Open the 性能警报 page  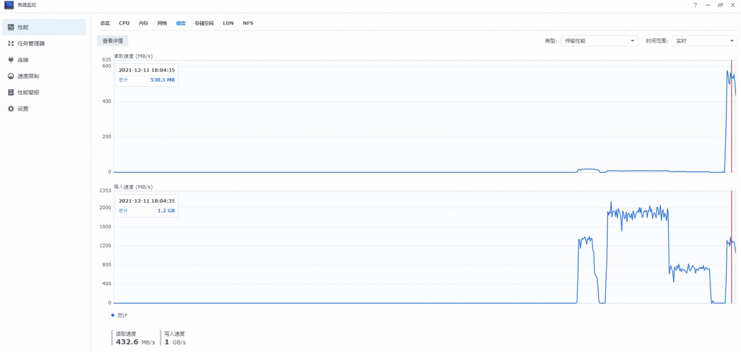44,92
